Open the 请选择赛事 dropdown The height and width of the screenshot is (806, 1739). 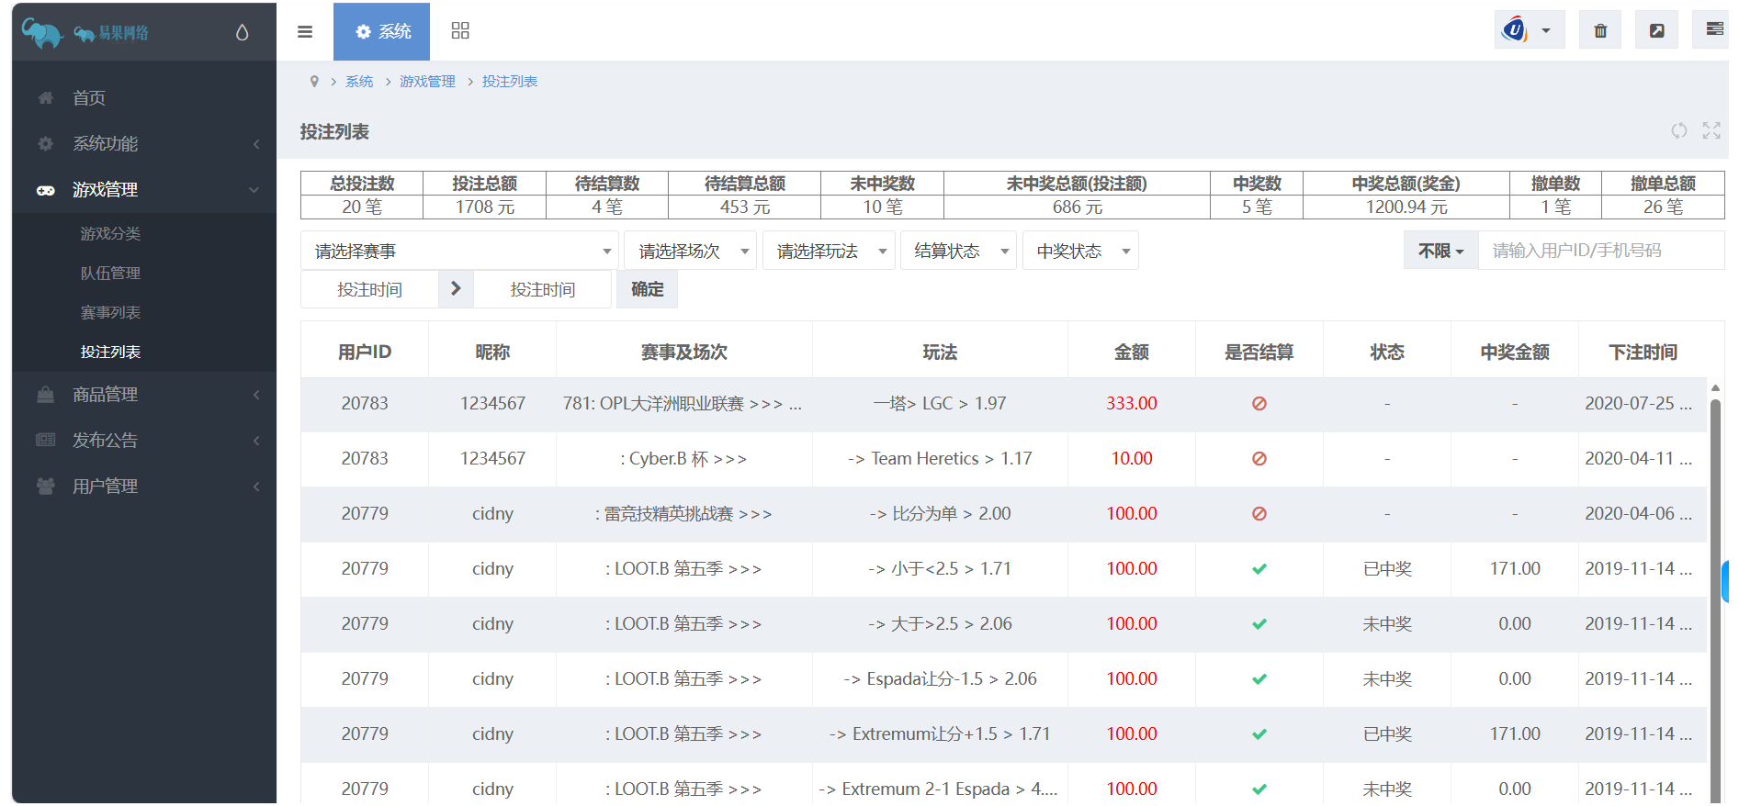459,252
